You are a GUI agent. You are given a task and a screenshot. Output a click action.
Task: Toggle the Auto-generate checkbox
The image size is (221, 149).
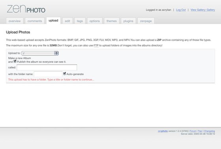pos(65,74)
